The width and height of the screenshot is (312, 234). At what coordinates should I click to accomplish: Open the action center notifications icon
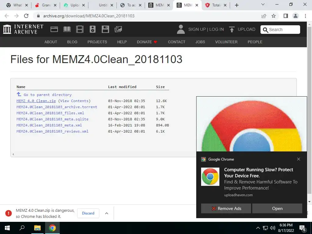(303, 228)
